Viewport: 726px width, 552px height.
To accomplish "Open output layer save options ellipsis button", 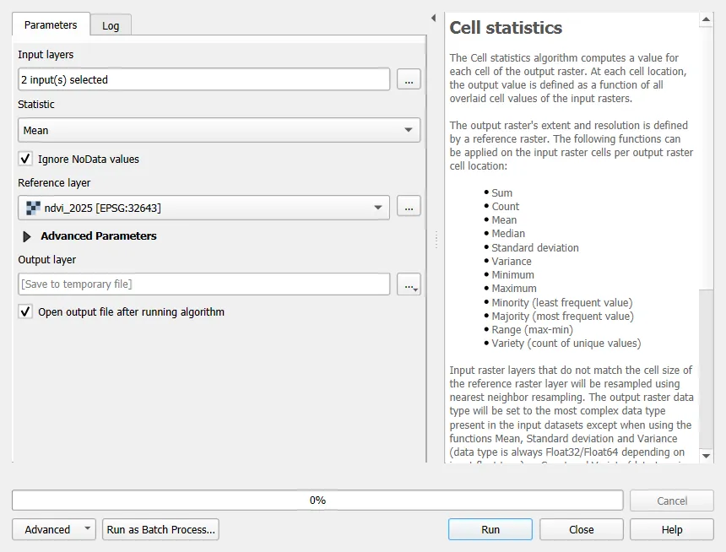I will point(409,284).
